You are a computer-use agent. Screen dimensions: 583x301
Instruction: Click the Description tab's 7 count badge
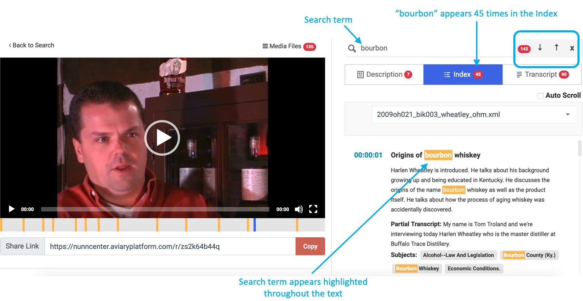pos(408,74)
